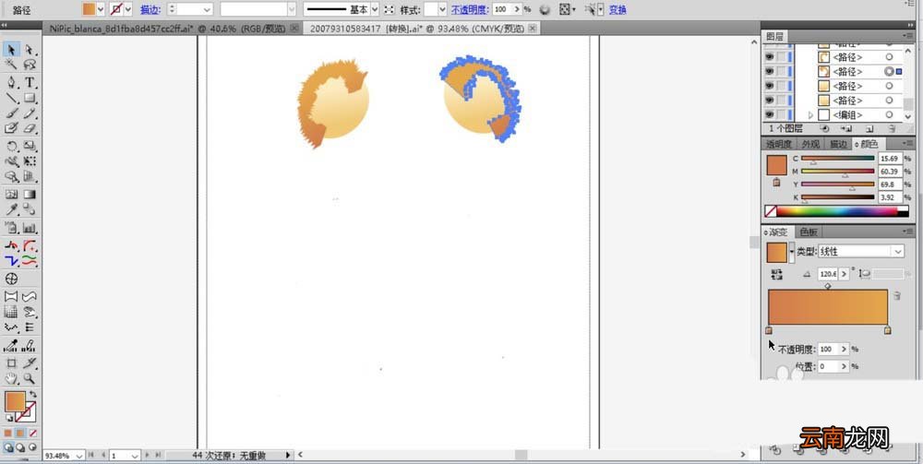Set fill mode to None in toolbox

click(33, 433)
